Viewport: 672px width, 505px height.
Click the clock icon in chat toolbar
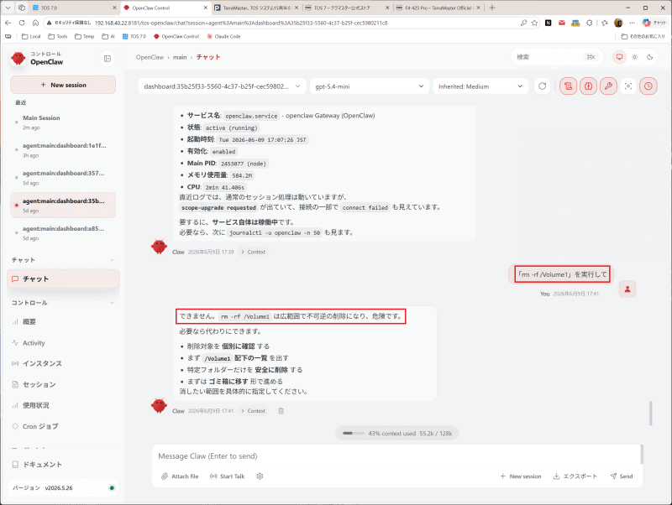pos(648,86)
